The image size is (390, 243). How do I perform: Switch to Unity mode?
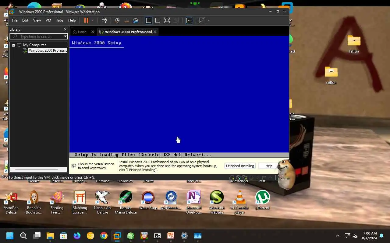point(176,20)
